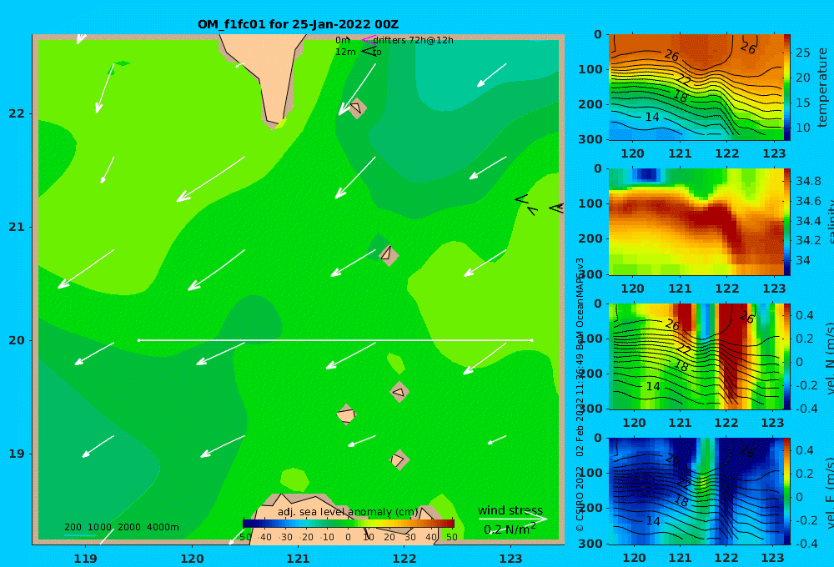The image size is (834, 567).
Task: Click the 'vel. N (m/s)' axis label
Action: pos(830,358)
